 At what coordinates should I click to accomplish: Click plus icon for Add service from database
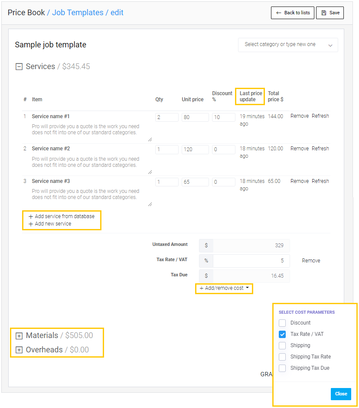pos(31,216)
